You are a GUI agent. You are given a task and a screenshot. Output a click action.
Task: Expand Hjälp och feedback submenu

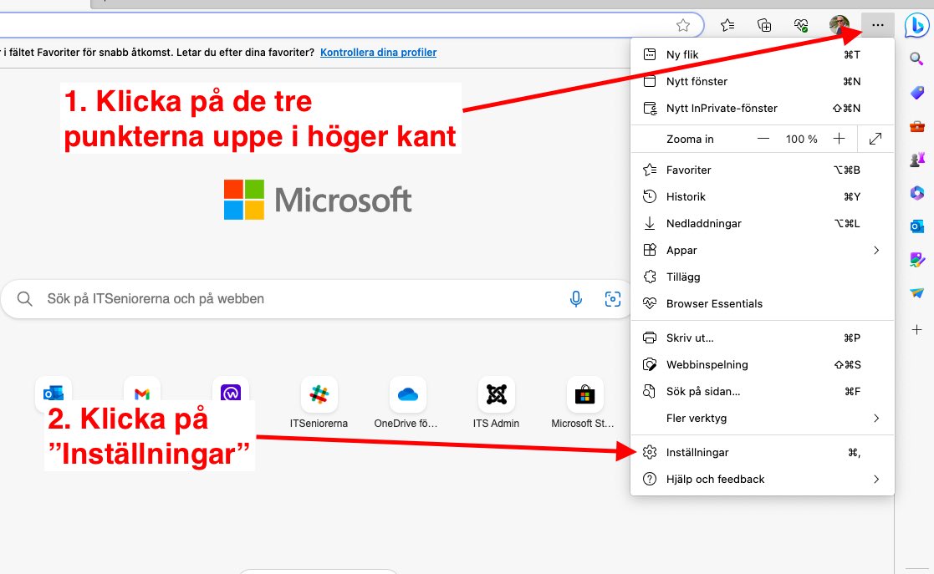(763, 479)
